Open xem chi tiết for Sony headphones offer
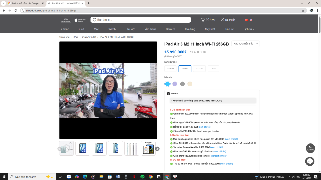Image resolution: width=321 pixels, height=180 pixels. (x=216, y=147)
